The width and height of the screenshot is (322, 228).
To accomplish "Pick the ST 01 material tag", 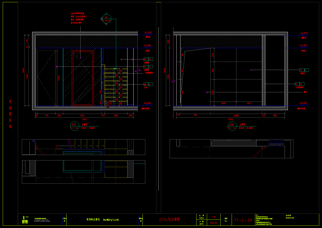I will point(304,70).
